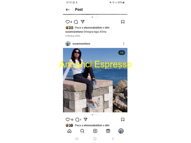Viewport: 191px width, 143px height.
Task: Bookmark the Omegna lago d'Orta post
Action: pos(123,22)
